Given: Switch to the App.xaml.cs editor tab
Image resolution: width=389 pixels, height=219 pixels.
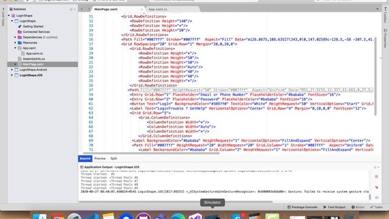Looking at the screenshot, I should click(158, 9).
